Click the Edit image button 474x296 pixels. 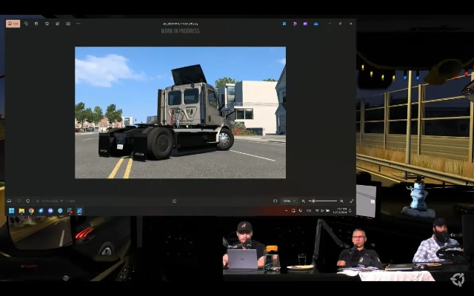[13, 23]
